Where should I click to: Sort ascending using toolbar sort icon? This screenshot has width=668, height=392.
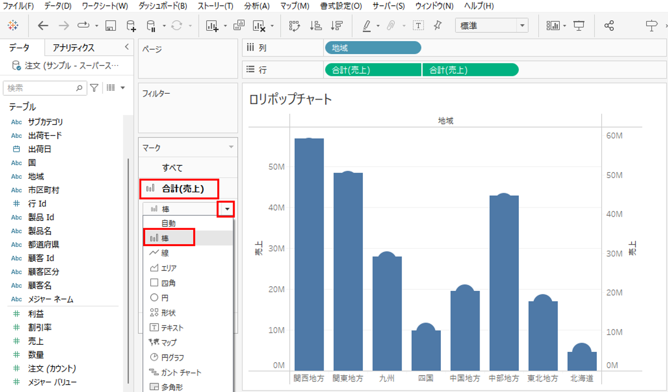point(316,26)
